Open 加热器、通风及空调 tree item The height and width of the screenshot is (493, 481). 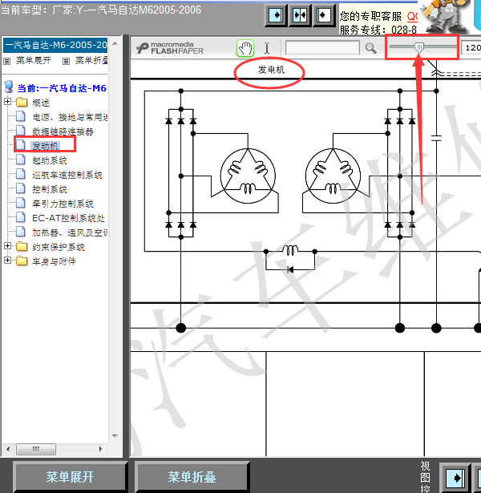pos(70,232)
